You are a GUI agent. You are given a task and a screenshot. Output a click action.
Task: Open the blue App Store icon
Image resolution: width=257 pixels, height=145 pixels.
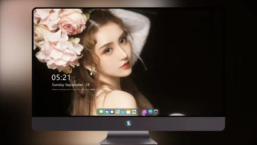[150, 112]
